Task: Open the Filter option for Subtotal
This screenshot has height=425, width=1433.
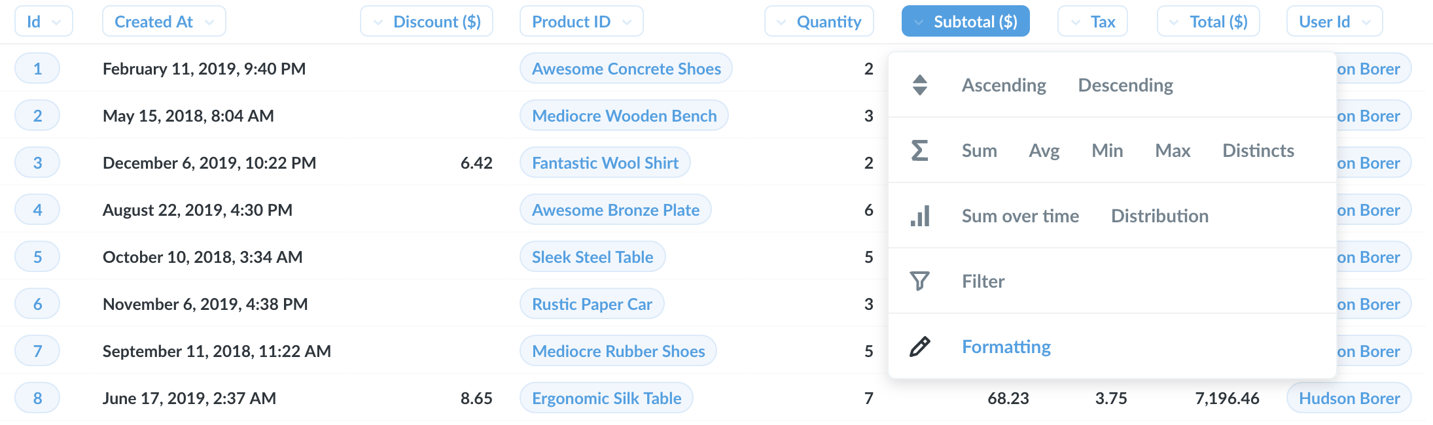Action: coord(983,280)
